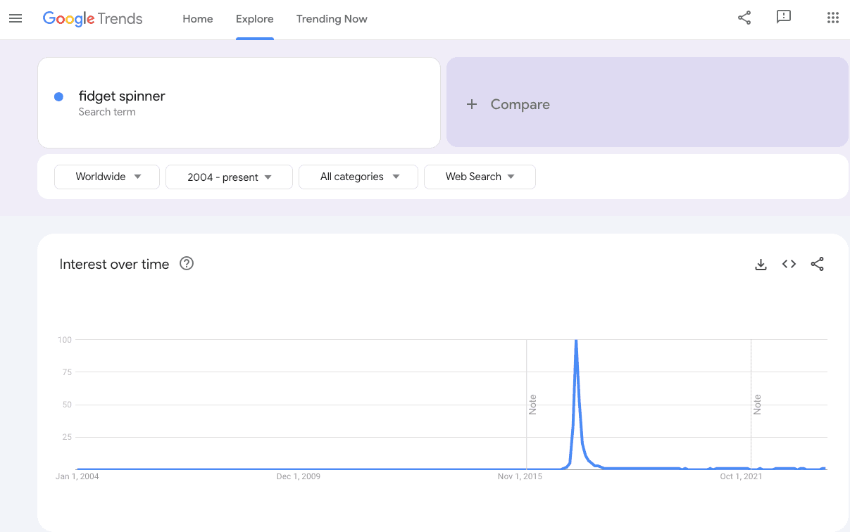Viewport: 850px width, 532px height.
Task: Click Compare to add a term
Action: coord(520,104)
